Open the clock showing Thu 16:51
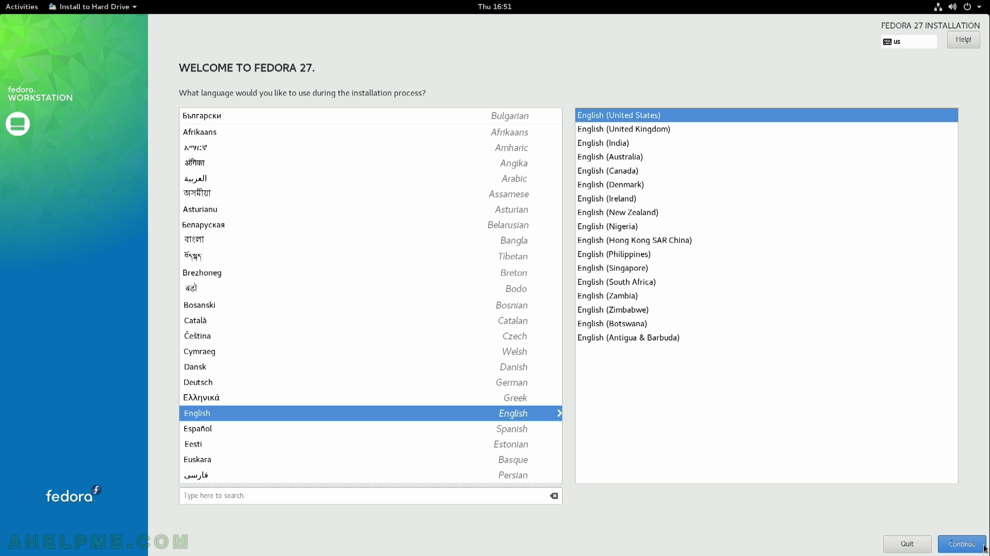The image size is (990, 556). point(494,7)
